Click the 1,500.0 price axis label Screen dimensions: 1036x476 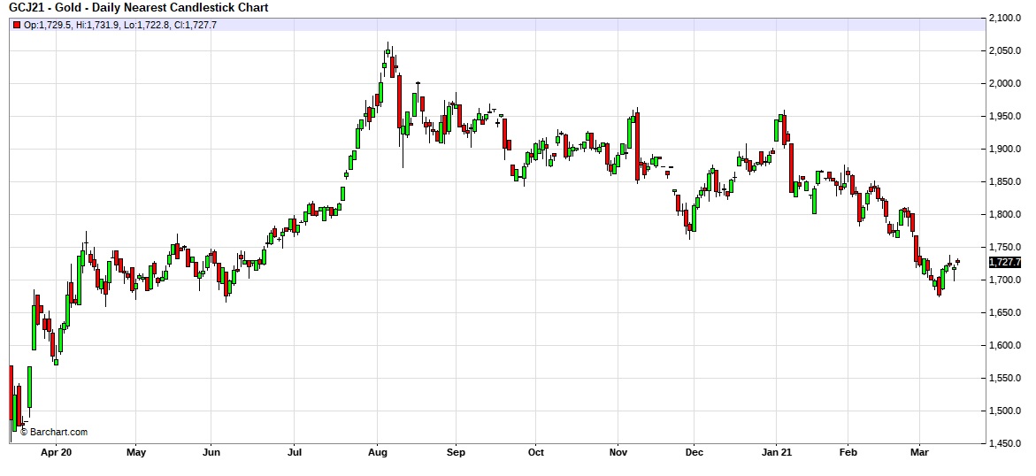coord(1006,411)
